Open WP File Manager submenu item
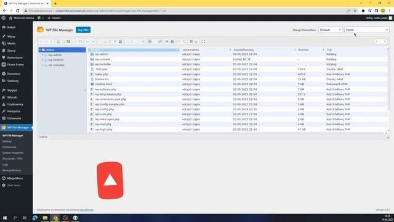Image resolution: width=394 pixels, height=222 pixels. pos(12,136)
